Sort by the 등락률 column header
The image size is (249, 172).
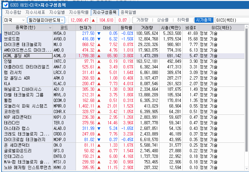(126, 28)
